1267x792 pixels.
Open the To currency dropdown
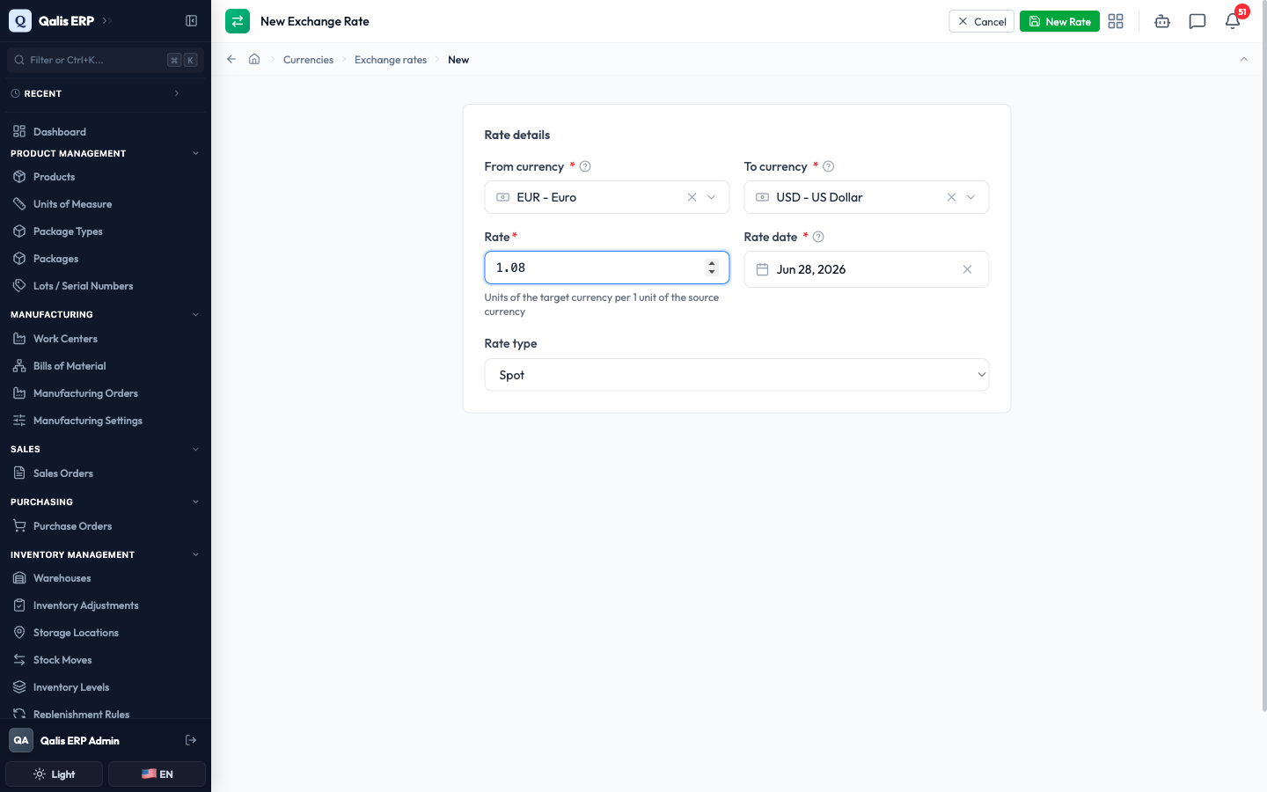click(x=971, y=197)
